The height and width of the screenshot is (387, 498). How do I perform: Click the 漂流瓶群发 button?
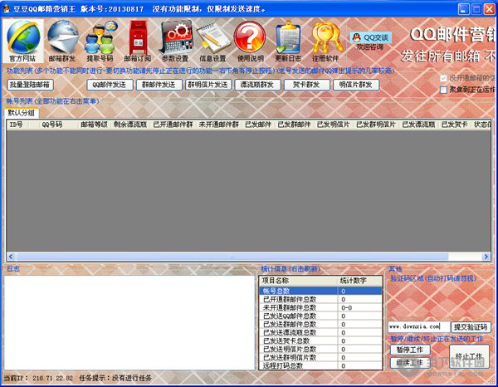[x=257, y=85]
